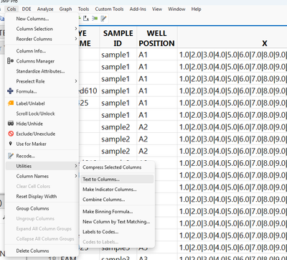
Task: Open the Analyze menu
Action: (45, 9)
